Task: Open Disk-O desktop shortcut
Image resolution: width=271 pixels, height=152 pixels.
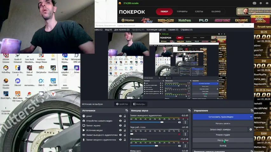Action: [x=41, y=82]
